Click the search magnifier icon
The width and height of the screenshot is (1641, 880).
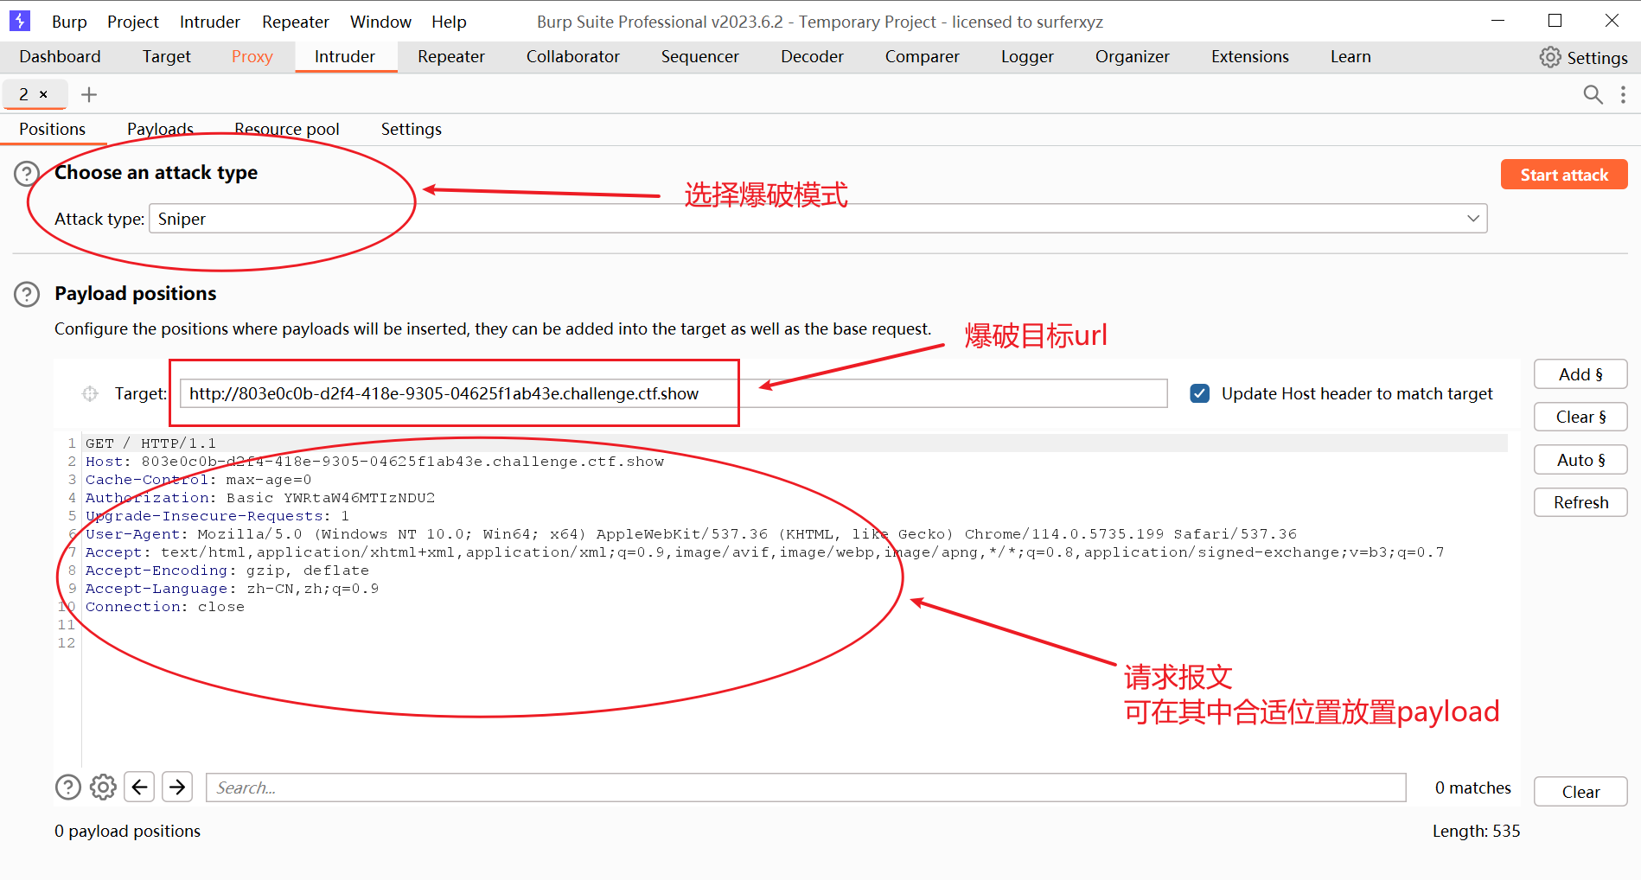1593,94
